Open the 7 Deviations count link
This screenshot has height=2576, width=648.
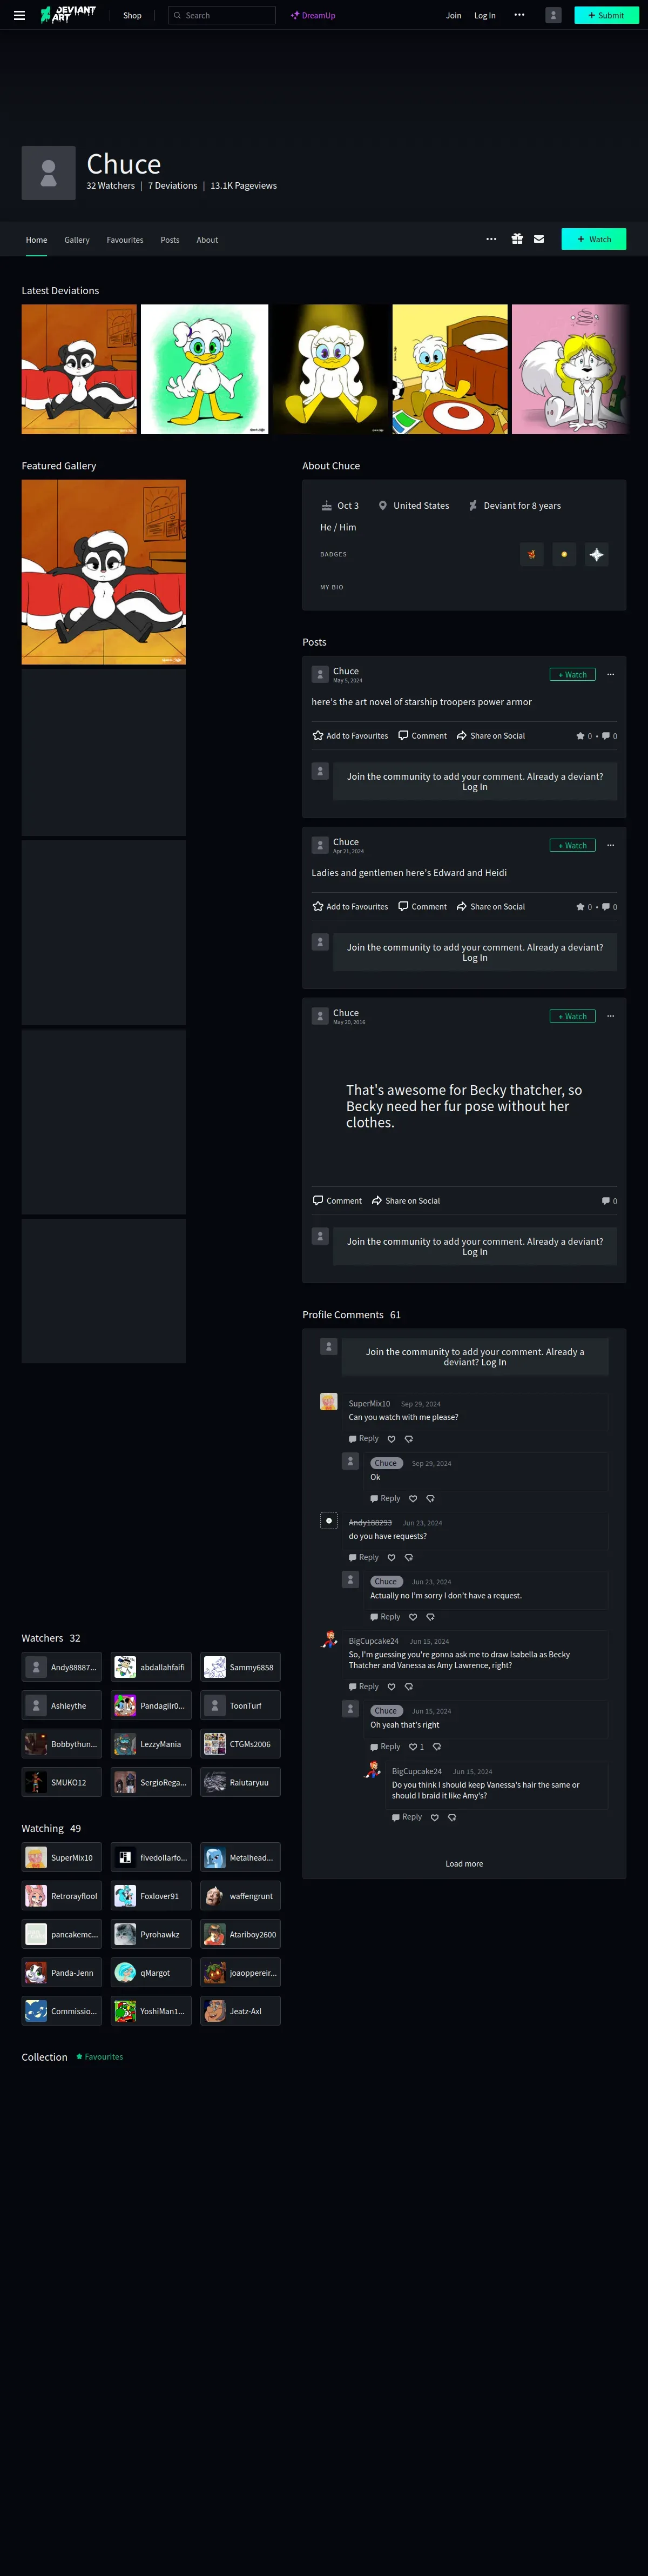tap(173, 186)
